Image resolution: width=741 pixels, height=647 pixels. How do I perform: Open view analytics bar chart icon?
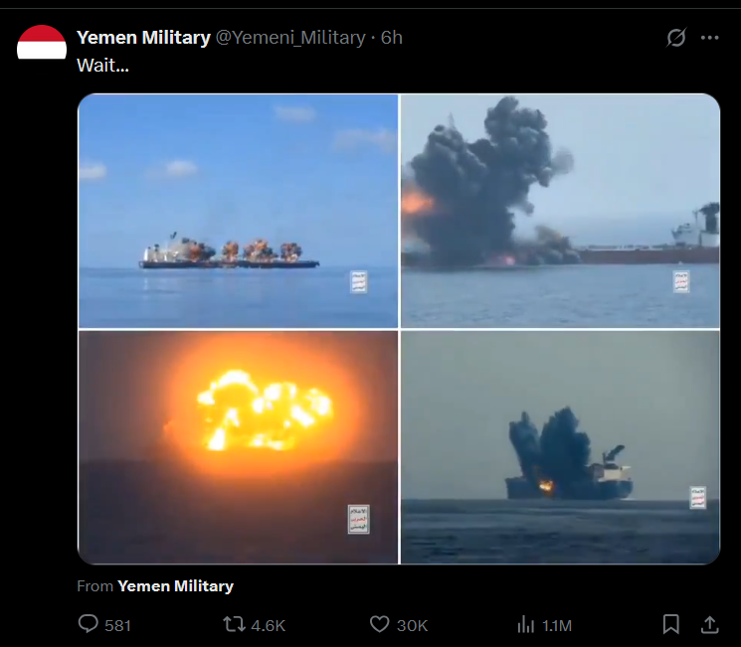pyautogui.click(x=525, y=624)
